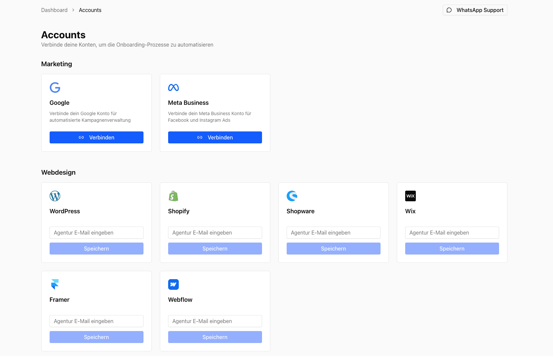Connect Google account with Verbinden
This screenshot has height=356, width=553.
pyautogui.click(x=97, y=137)
